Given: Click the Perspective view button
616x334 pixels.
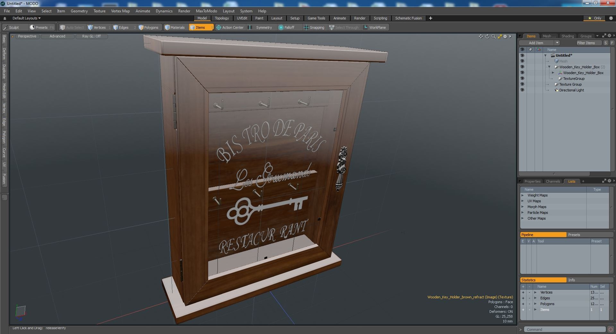Looking at the screenshot, I should pos(27,36).
